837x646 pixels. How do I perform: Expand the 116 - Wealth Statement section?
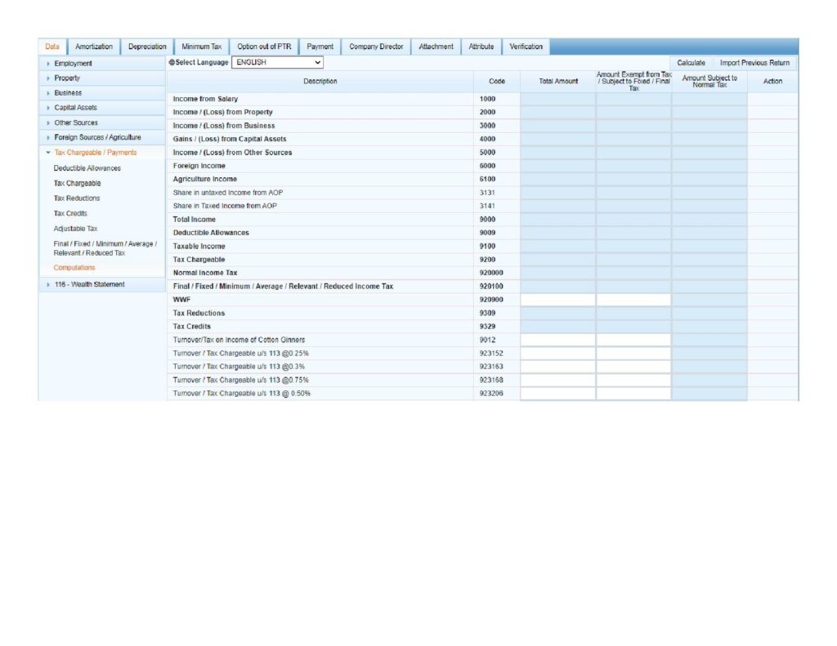(89, 284)
